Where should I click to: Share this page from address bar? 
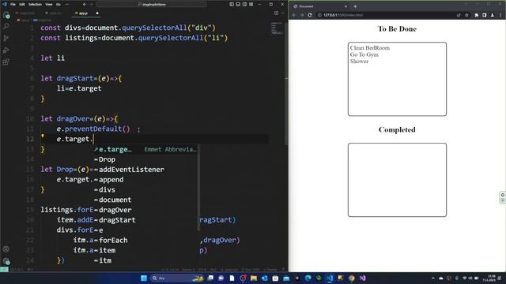tap(459, 15)
